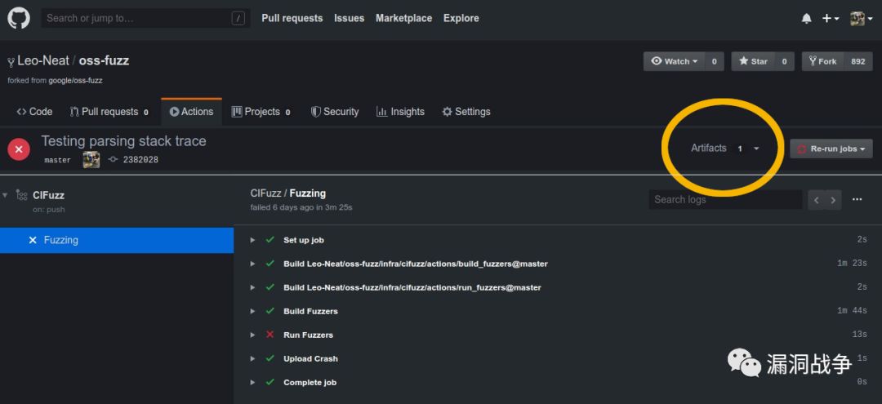
Task: Click the Run Fuzzers red X icon
Action: [x=270, y=335]
